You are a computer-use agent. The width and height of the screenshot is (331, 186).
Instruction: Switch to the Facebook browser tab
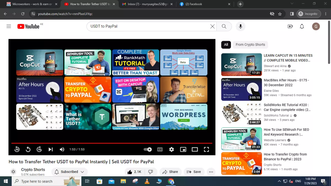(x=205, y=4)
